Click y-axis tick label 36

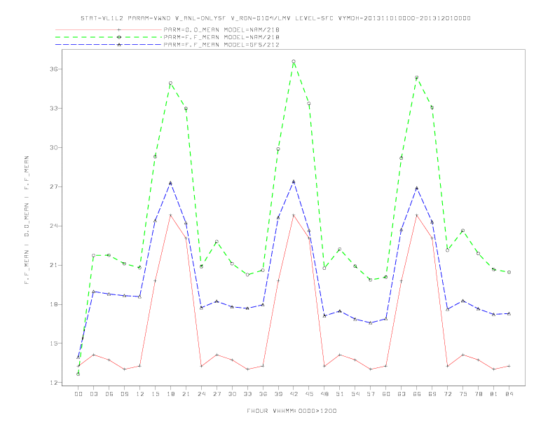click(53, 69)
